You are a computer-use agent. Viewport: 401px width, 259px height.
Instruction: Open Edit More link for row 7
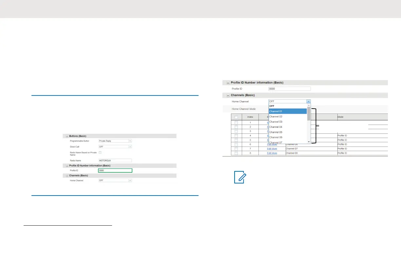pos(272,149)
